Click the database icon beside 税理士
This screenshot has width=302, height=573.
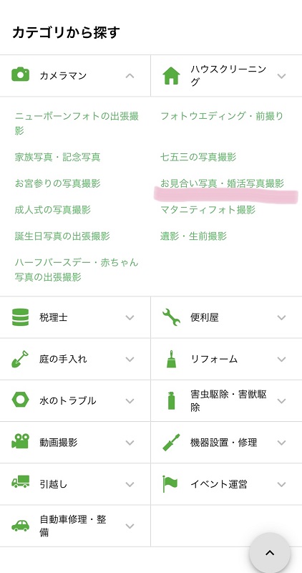(x=20, y=317)
